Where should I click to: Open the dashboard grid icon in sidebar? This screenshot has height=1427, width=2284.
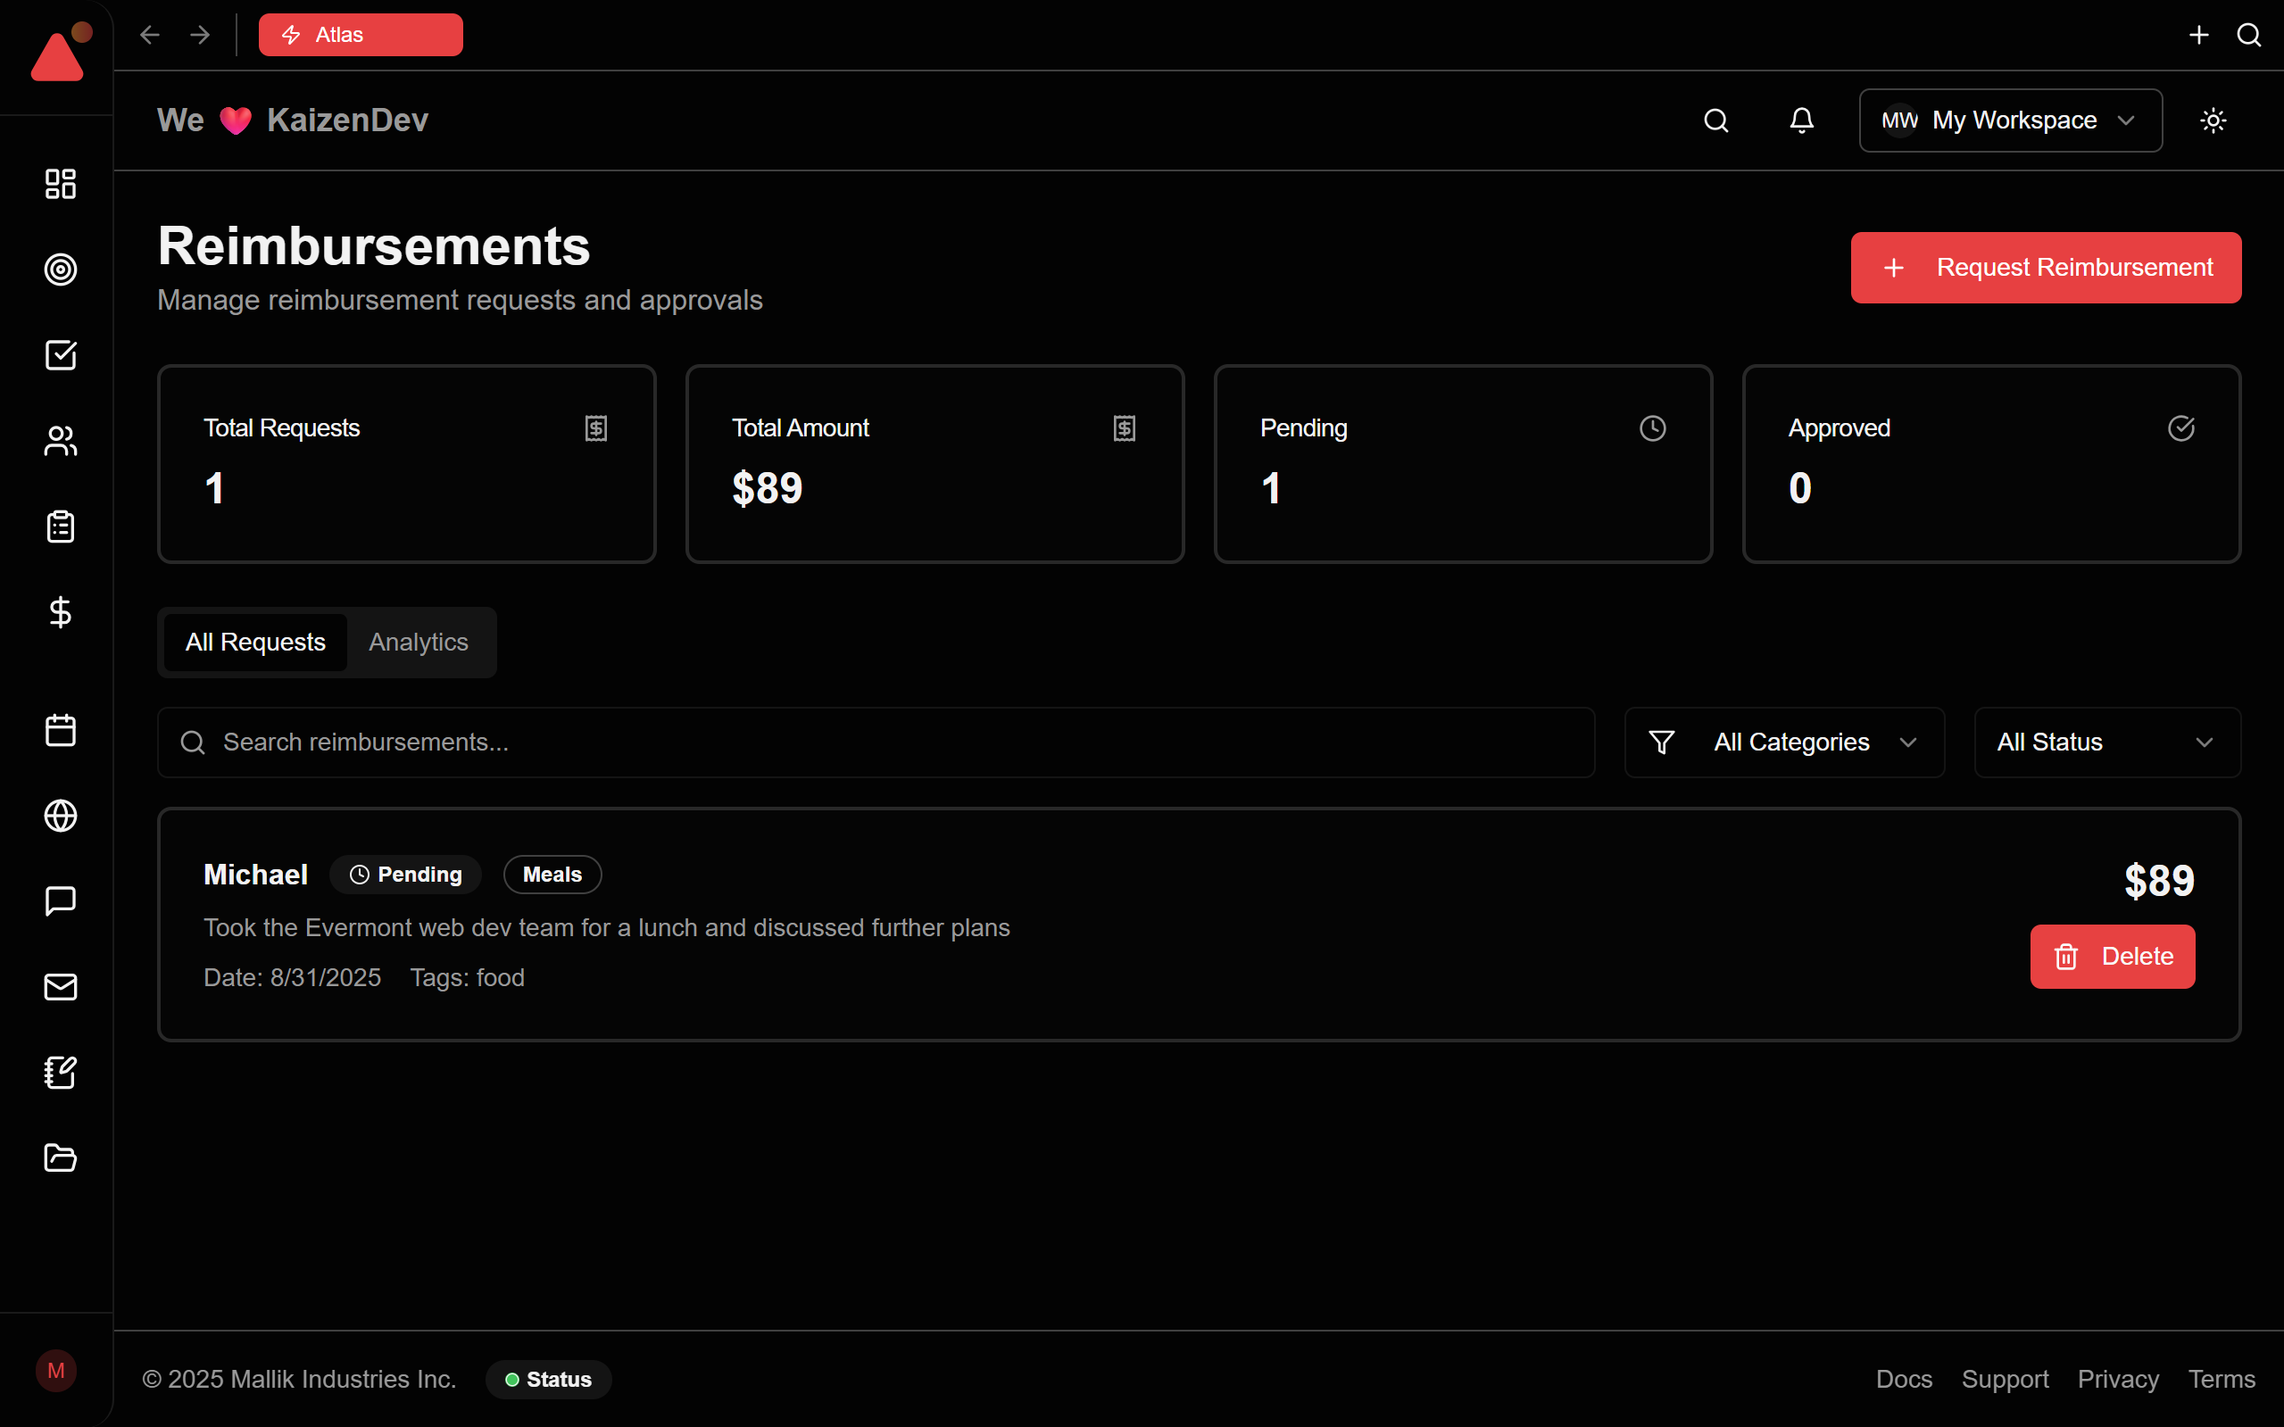(61, 184)
